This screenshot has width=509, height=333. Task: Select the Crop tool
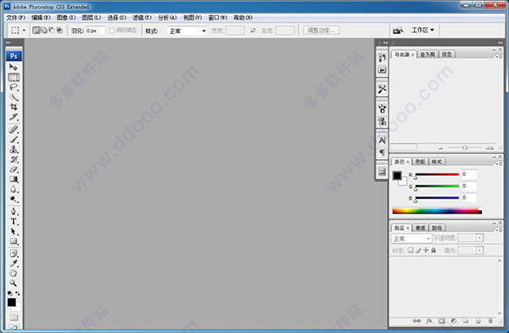point(14,107)
